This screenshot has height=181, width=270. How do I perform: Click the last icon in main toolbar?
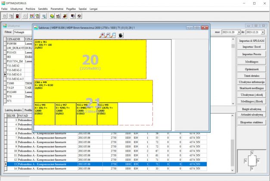click(x=80, y=16)
